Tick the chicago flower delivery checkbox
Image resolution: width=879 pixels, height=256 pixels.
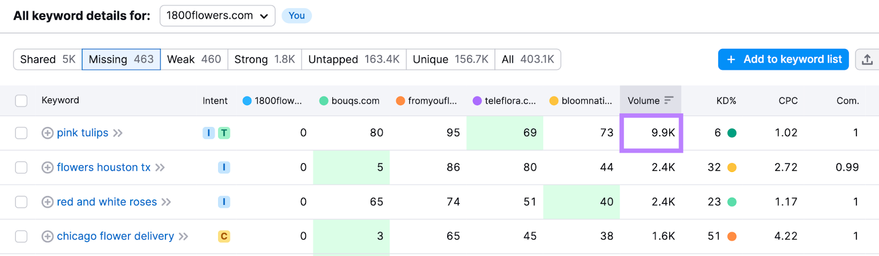click(21, 236)
